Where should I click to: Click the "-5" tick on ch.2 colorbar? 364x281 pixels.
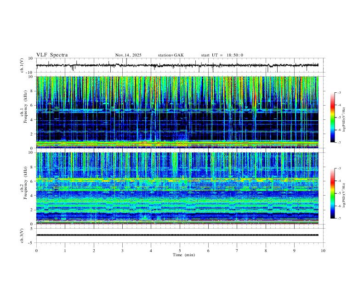pos(339,193)
